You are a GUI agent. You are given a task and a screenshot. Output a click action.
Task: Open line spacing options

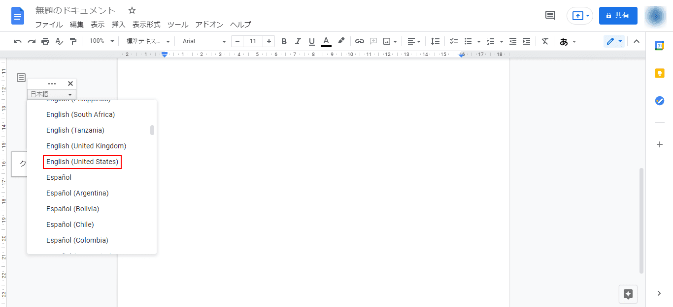coord(435,41)
